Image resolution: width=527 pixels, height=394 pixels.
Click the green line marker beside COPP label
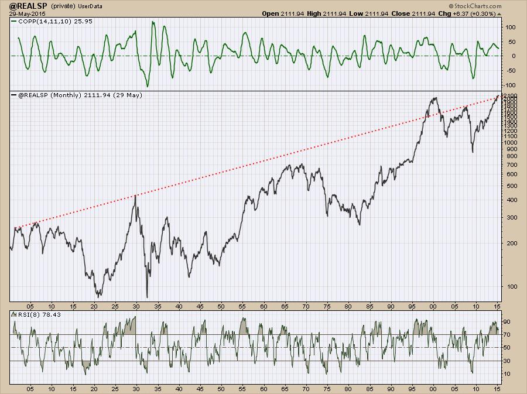coord(15,20)
